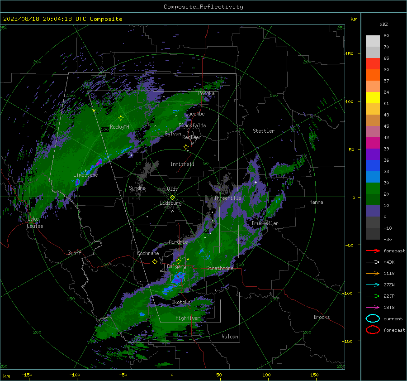Click the red forecast ellipse icon
This screenshot has height=381, width=407.
[x=373, y=330]
